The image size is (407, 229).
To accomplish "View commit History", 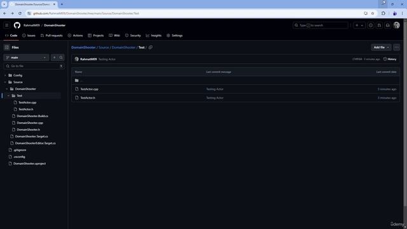I will click(x=390, y=59).
